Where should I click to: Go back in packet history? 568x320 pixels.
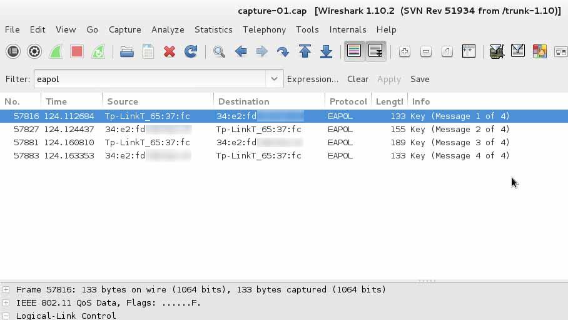(x=241, y=51)
